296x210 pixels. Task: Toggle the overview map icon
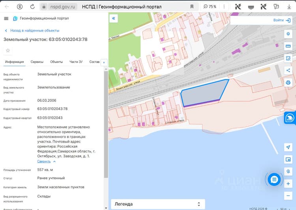click(288, 160)
